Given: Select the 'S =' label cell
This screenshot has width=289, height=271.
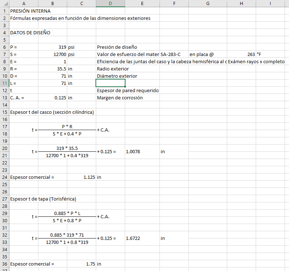Looking at the screenshot, I should pos(24,54).
